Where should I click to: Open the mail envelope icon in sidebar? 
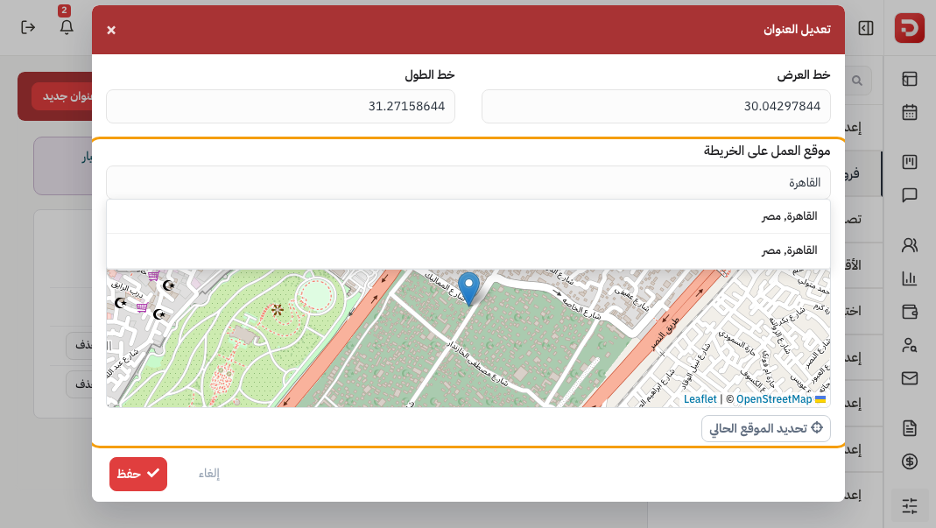pos(909,378)
